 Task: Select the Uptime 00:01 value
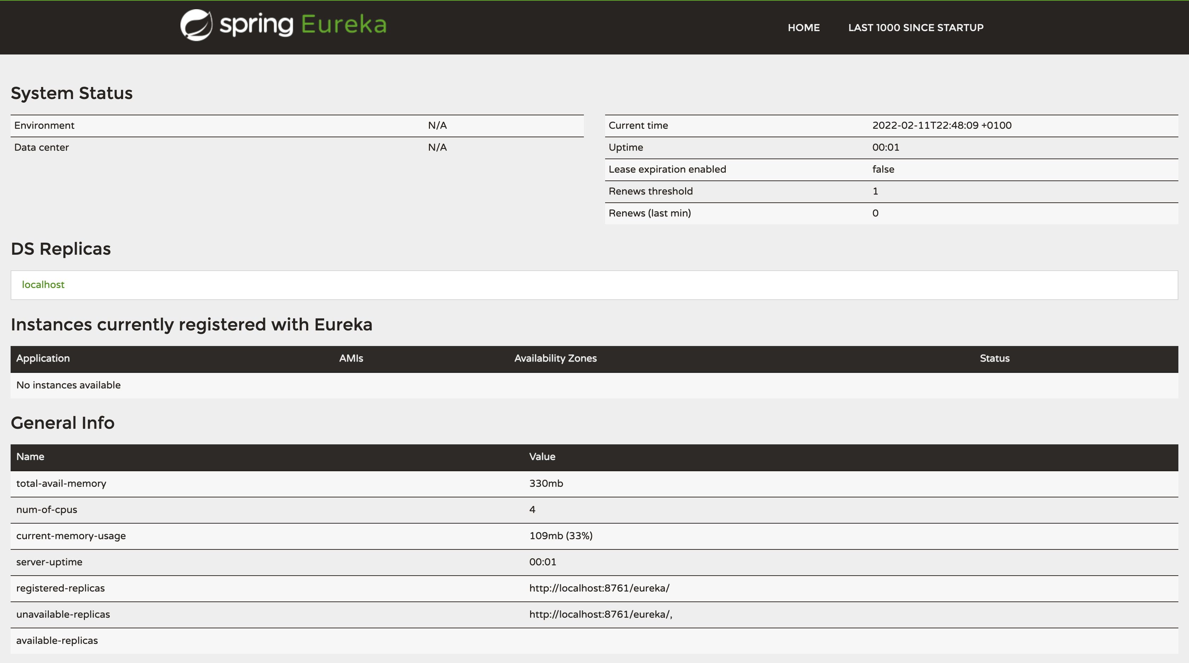(885, 148)
